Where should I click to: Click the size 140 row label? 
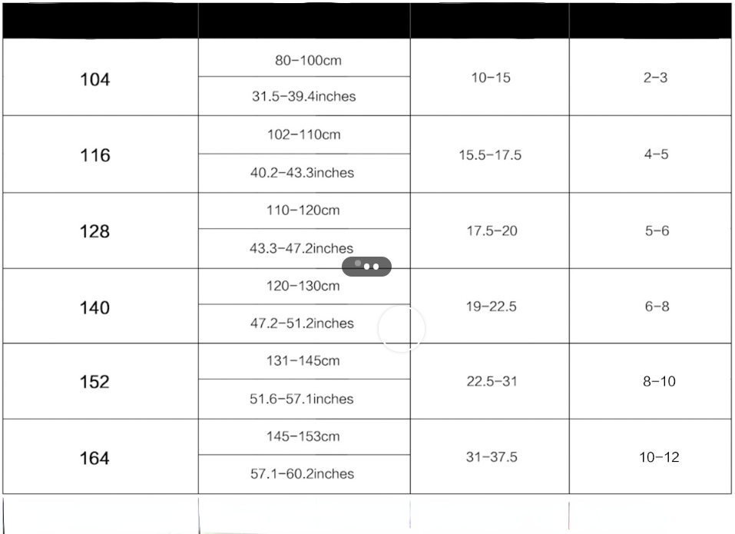95,307
